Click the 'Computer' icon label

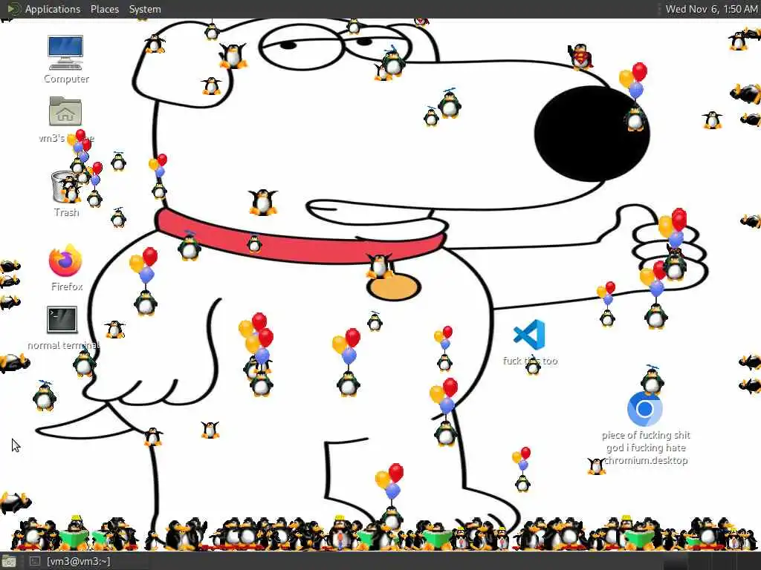(x=66, y=79)
